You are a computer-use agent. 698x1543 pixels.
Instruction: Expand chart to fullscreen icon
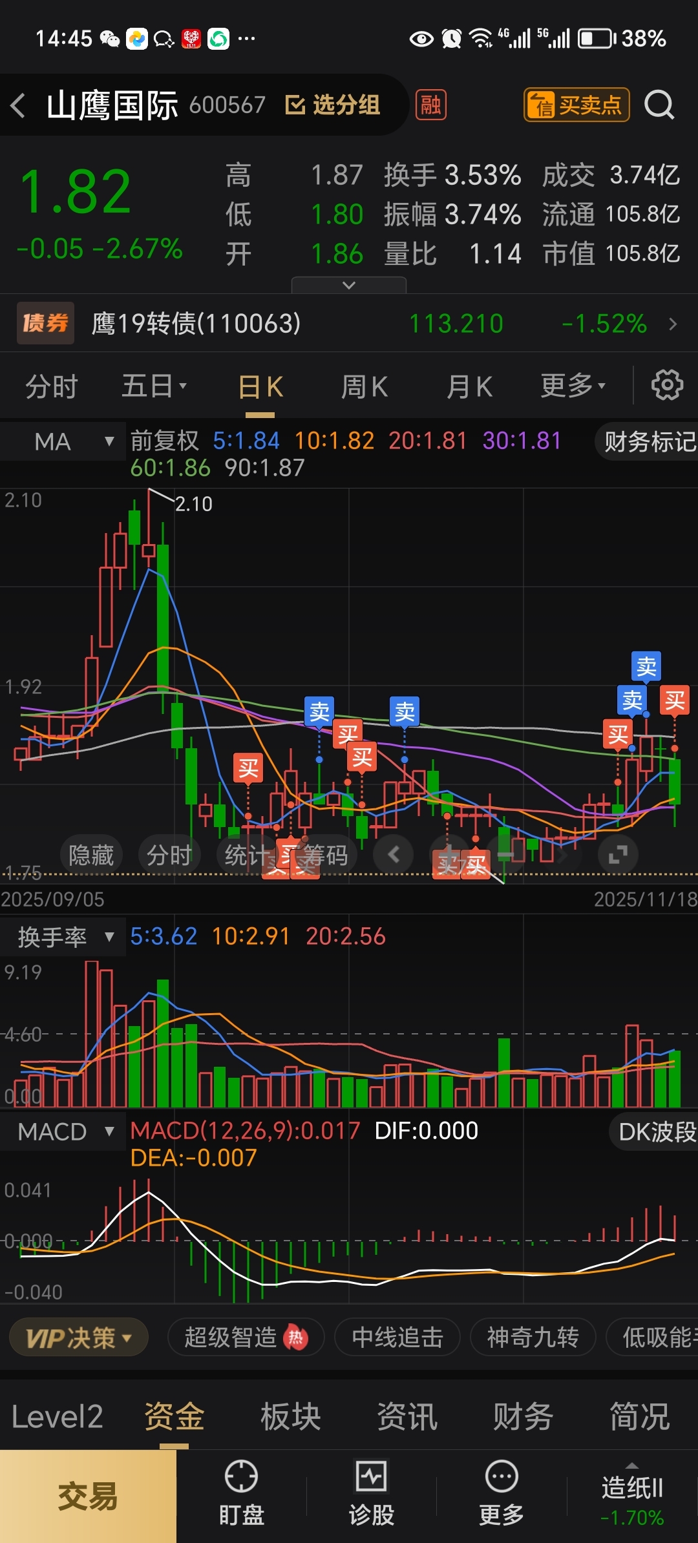click(619, 854)
